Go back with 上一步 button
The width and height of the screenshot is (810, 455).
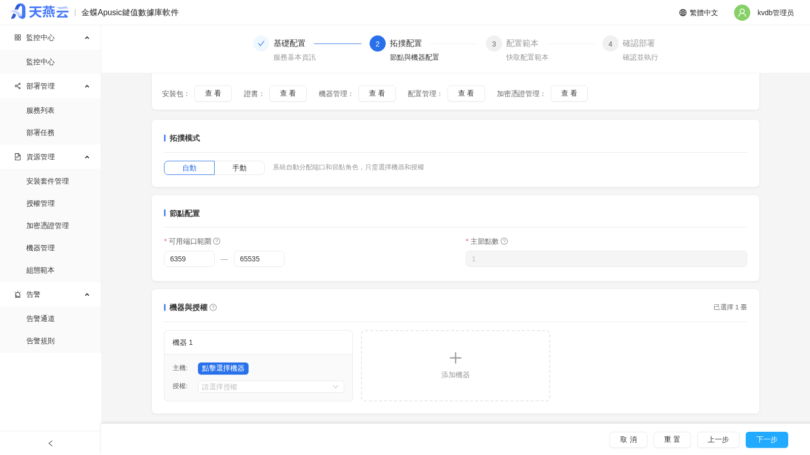tap(718, 440)
